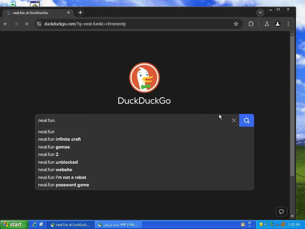Maximize the Chrome window
Viewport: 305px width, 229px height.
point(278,10)
